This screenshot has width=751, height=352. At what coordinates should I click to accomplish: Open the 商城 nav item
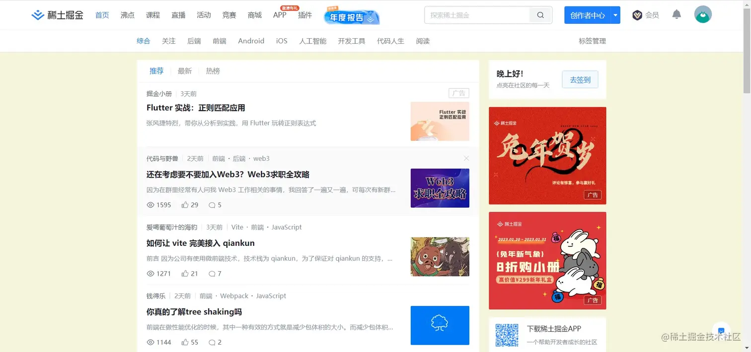pyautogui.click(x=255, y=15)
